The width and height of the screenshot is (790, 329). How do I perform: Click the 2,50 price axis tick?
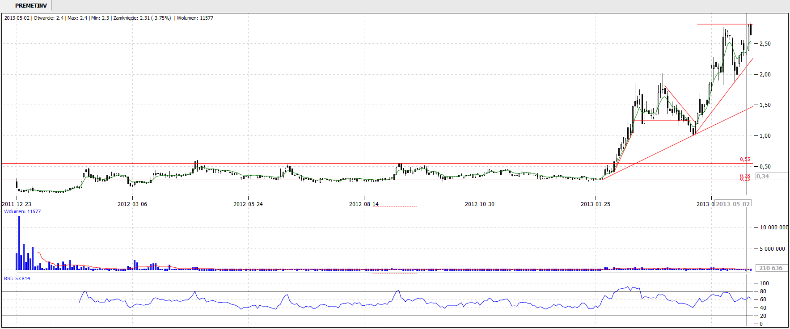[765, 44]
